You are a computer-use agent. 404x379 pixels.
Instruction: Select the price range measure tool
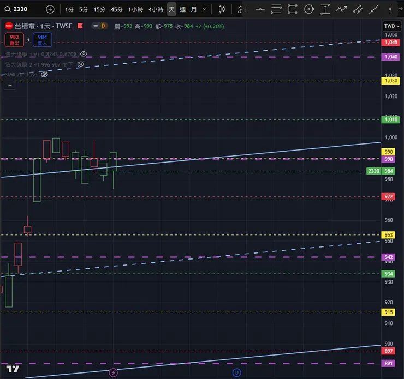point(325,9)
